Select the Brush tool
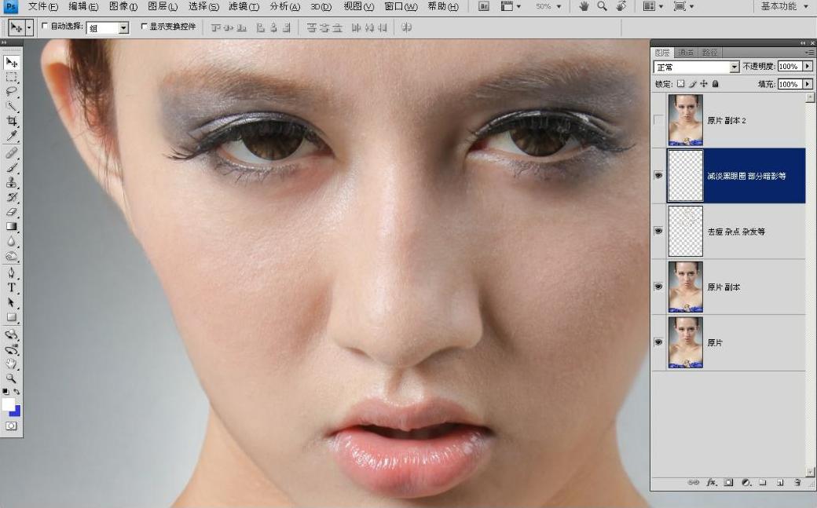The image size is (817, 508). pyautogui.click(x=11, y=168)
